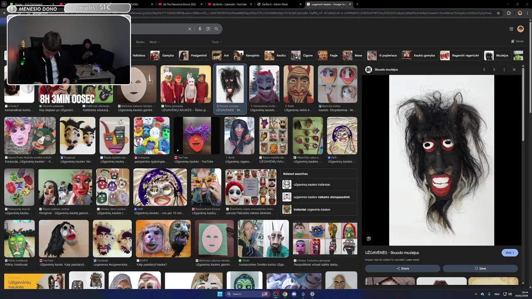The image size is (532, 299).
Task: Show hidden system tray icons
Action: (x=476, y=294)
